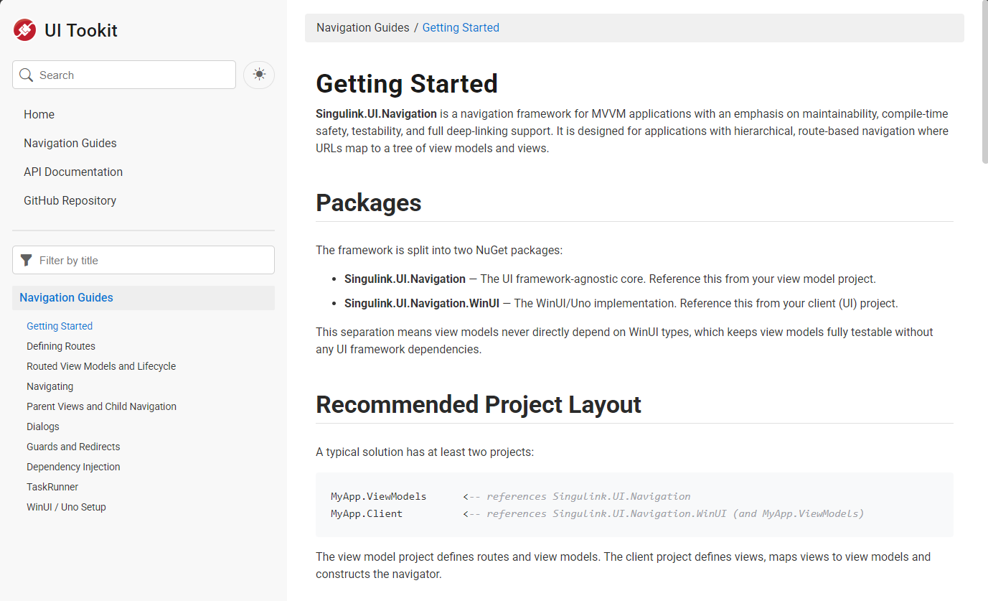
Task: Click the filter funnel icon
Action: [27, 261]
